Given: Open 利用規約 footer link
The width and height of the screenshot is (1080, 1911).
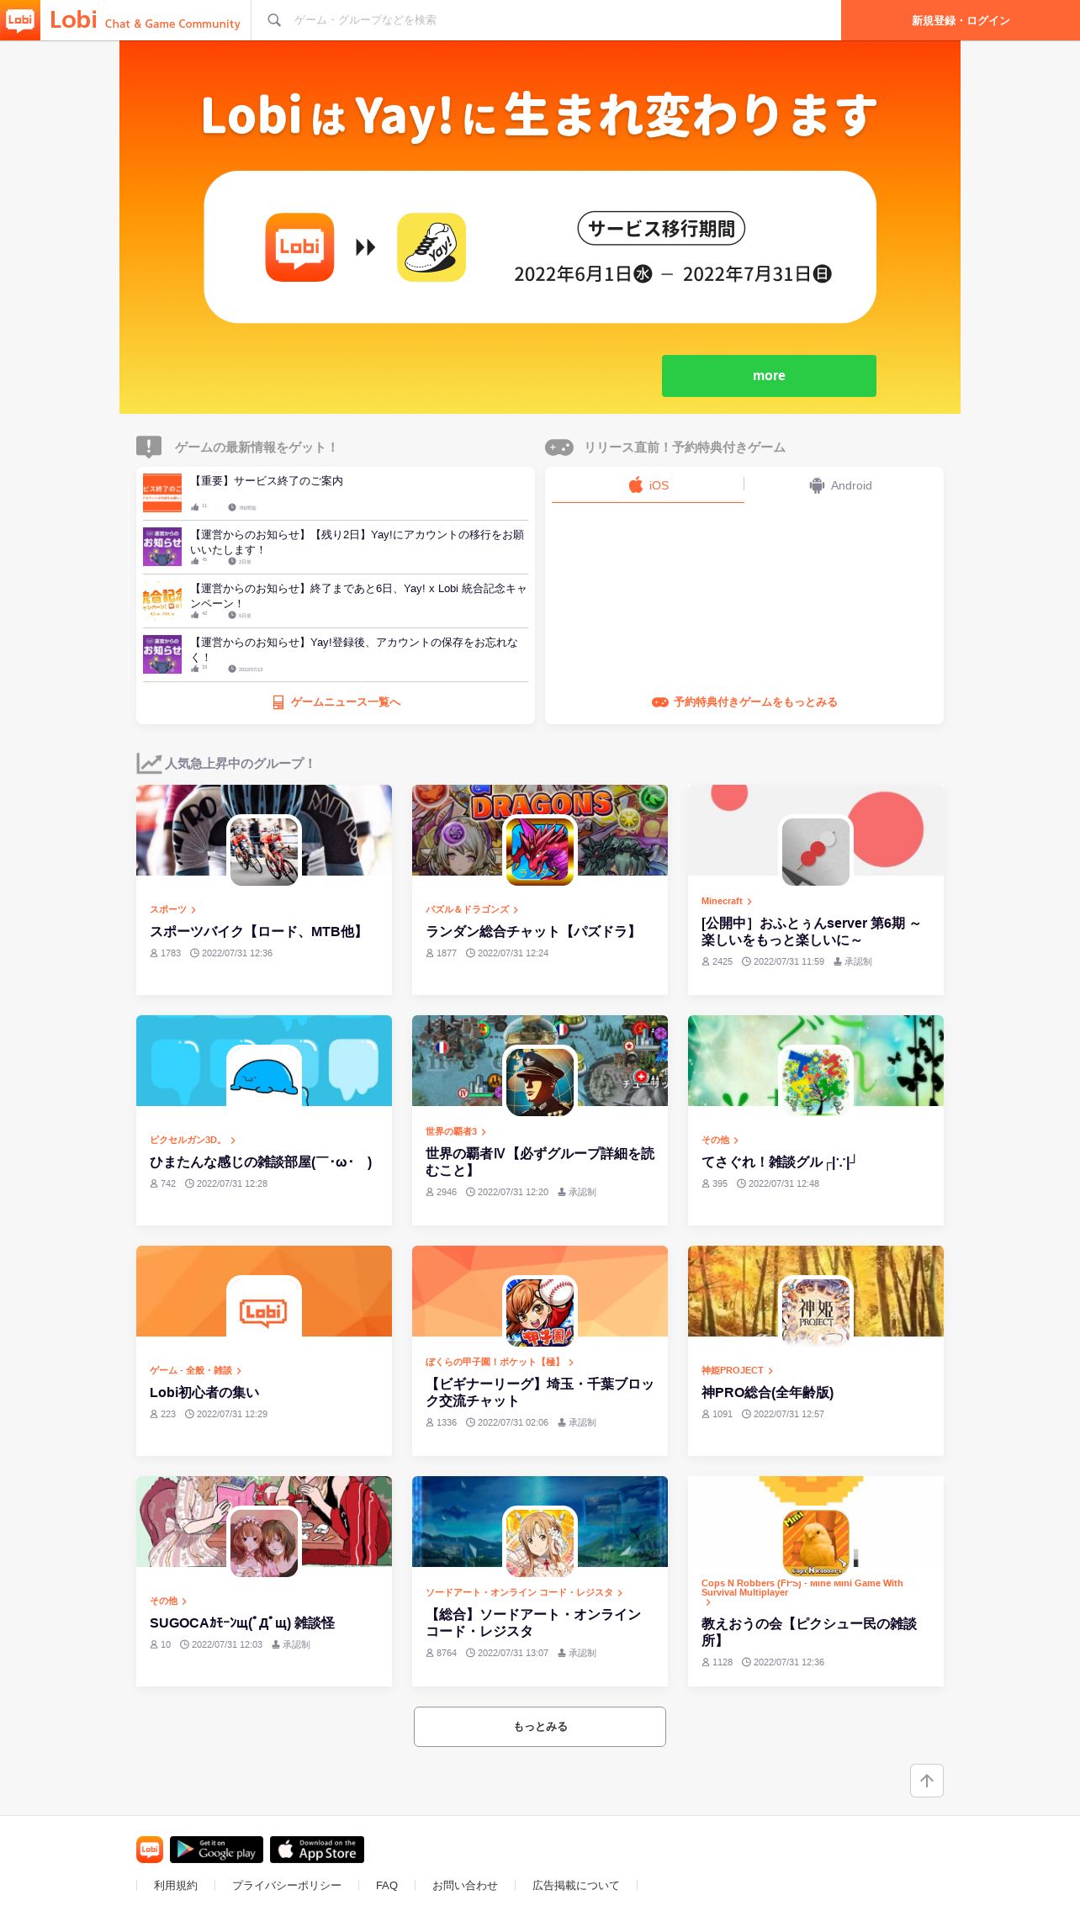Looking at the screenshot, I should pos(176,1886).
